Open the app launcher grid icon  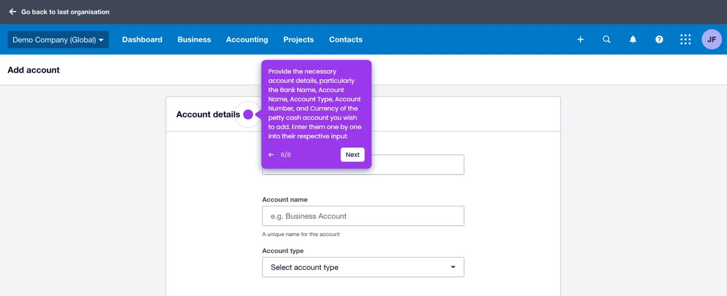(x=686, y=40)
